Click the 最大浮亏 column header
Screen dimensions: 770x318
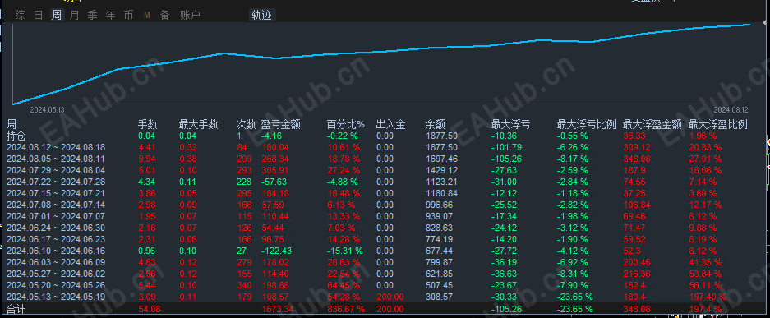click(510, 125)
